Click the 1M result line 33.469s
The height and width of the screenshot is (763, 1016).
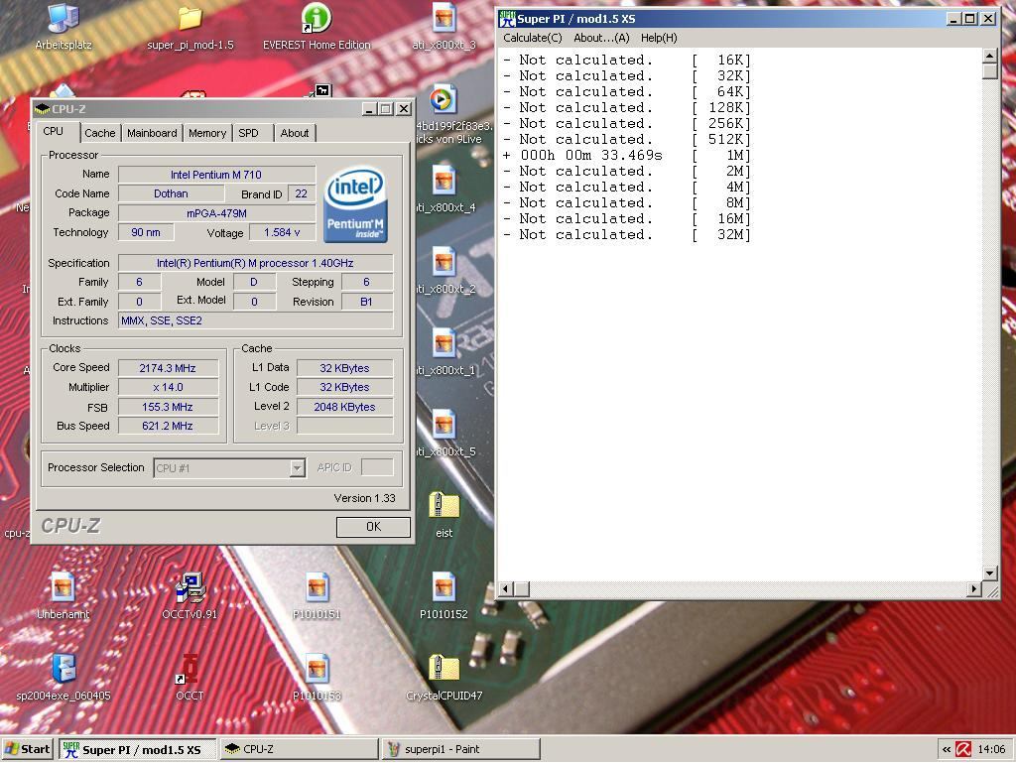tap(627, 156)
